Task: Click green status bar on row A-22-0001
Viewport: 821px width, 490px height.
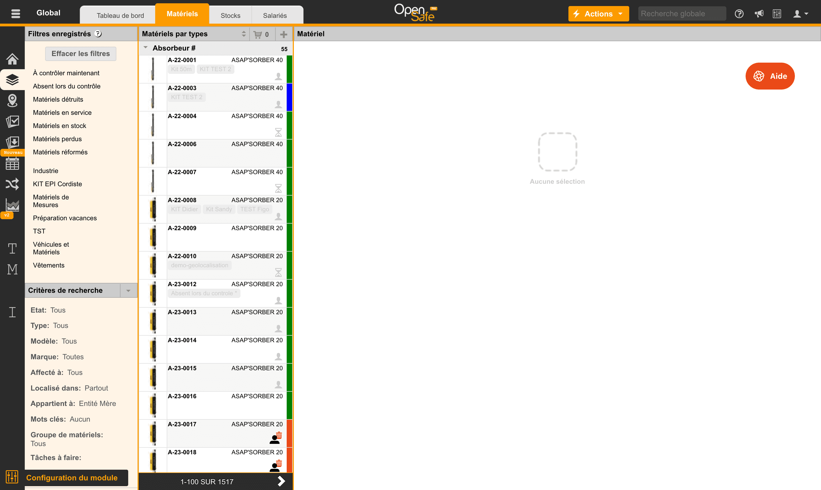Action: 289,69
